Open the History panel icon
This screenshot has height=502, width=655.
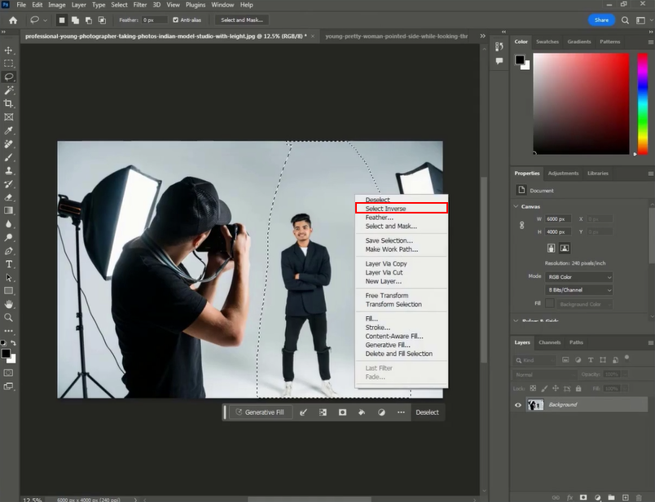pos(499,46)
